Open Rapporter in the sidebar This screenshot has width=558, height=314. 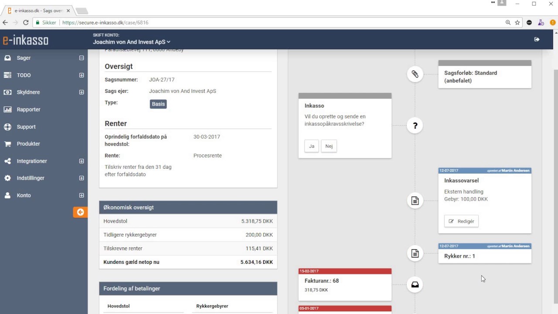28,109
